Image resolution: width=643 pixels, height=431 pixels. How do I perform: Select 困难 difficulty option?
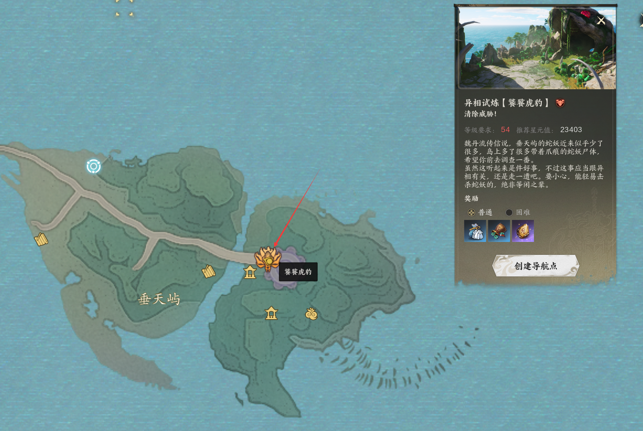[x=518, y=212]
